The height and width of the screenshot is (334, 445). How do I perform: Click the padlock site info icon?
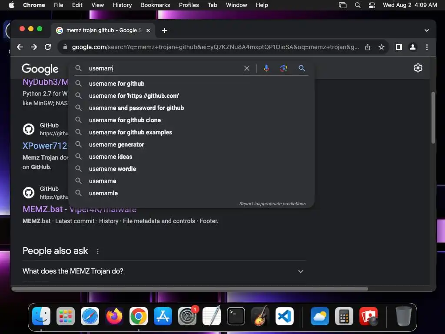(65, 47)
